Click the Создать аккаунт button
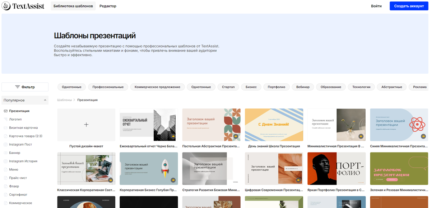Screen dimensions: 431x208 409,6
